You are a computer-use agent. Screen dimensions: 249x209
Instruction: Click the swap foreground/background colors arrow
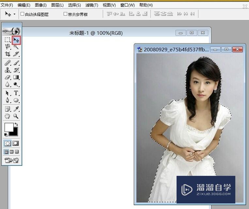16,124
